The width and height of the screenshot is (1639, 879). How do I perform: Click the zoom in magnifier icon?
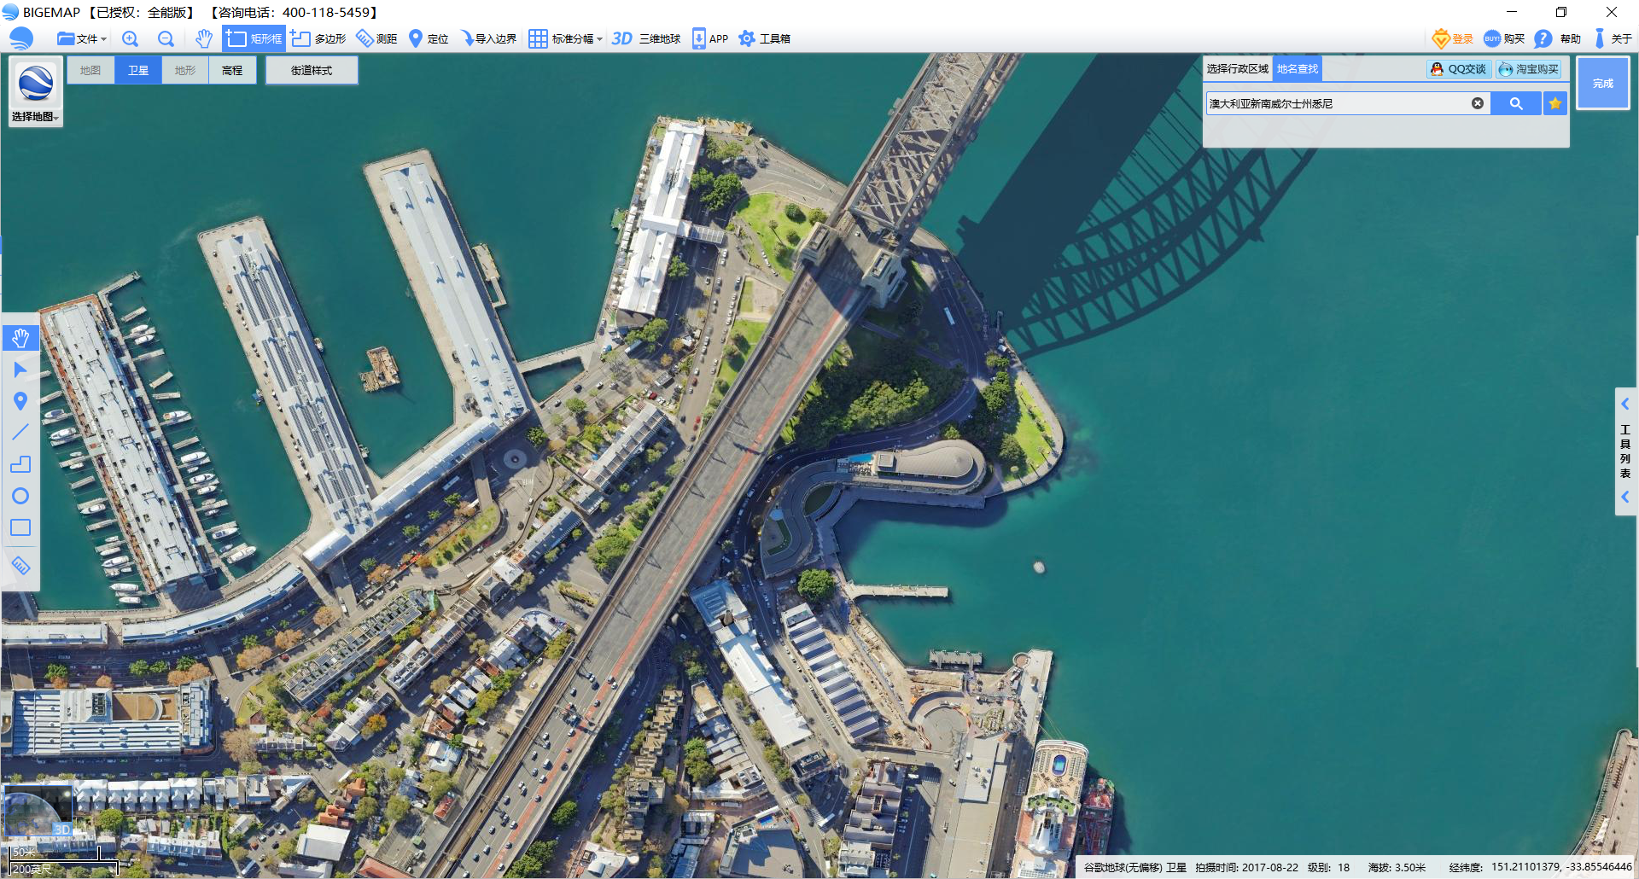(130, 38)
